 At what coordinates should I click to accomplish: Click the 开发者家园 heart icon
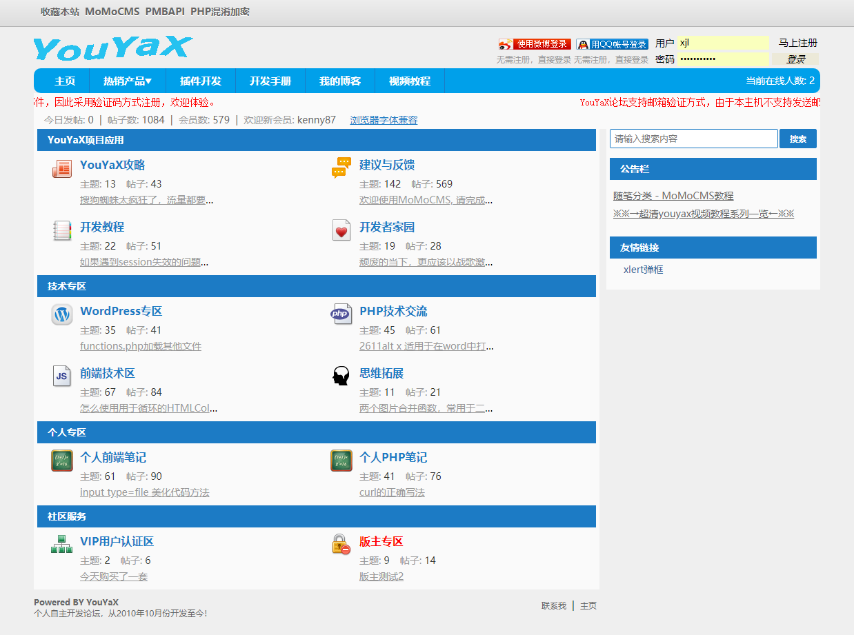[x=341, y=230]
